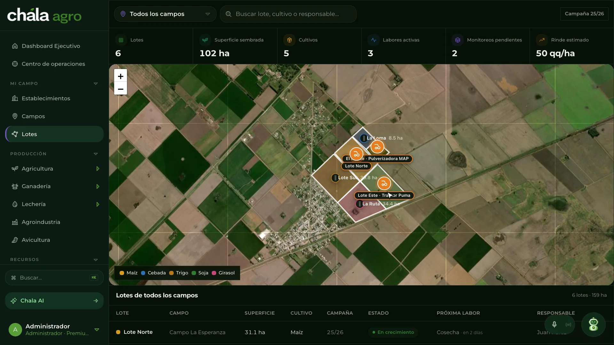The image size is (614, 345).
Task: Expand the Ganadería submenu arrow
Action: [x=98, y=187]
